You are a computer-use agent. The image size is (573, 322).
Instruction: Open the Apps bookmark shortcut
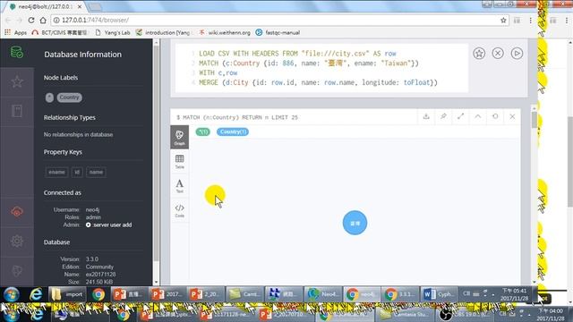[x=16, y=32]
